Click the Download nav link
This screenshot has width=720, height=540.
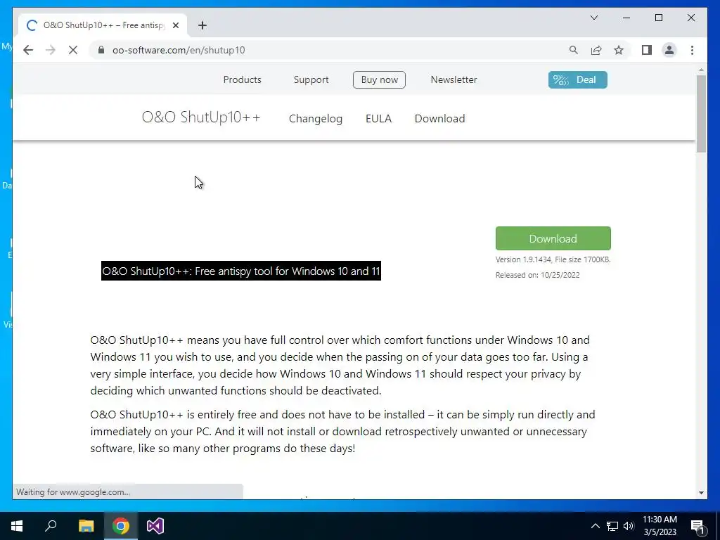click(439, 118)
